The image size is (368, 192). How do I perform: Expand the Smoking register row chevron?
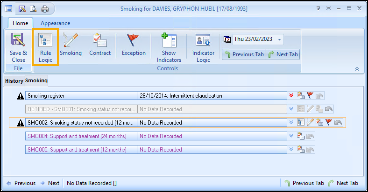(291, 96)
